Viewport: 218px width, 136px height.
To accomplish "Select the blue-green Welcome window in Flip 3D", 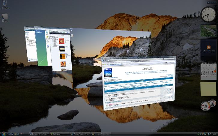I will click(42, 47).
